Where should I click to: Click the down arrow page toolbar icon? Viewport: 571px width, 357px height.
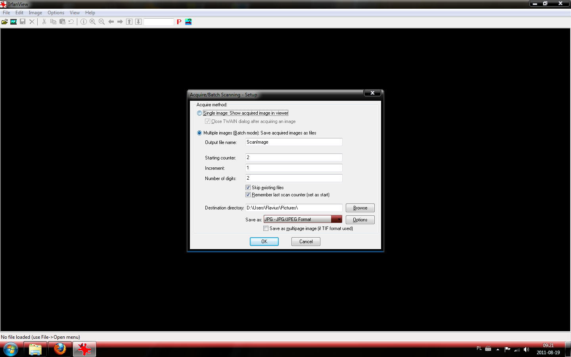tap(138, 22)
